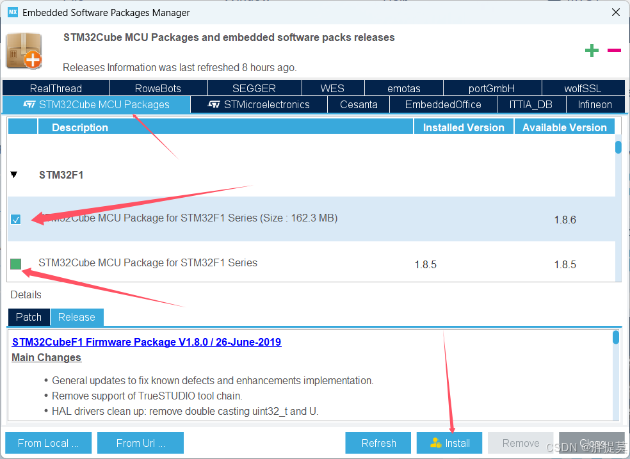630x459 pixels.
Task: Open the WES tab
Action: [332, 88]
